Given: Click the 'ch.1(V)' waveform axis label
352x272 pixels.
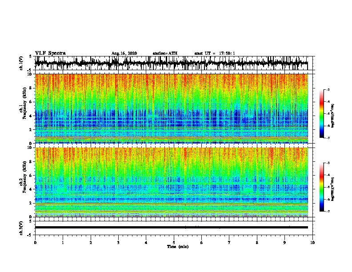Looking at the screenshot, I should [x=21, y=63].
